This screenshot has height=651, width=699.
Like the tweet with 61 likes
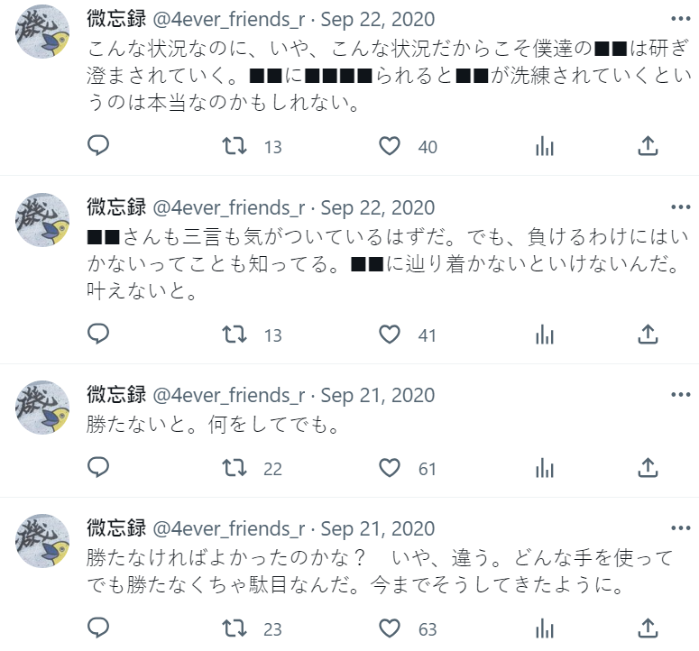[389, 468]
